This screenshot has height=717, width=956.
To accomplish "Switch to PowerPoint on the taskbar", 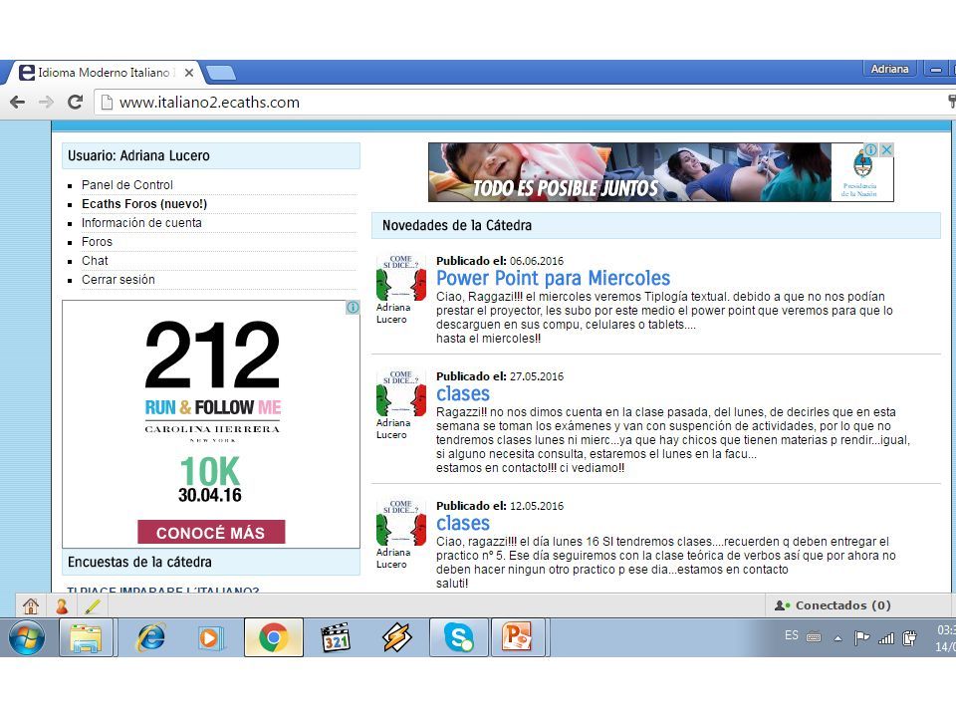I will coord(517,637).
